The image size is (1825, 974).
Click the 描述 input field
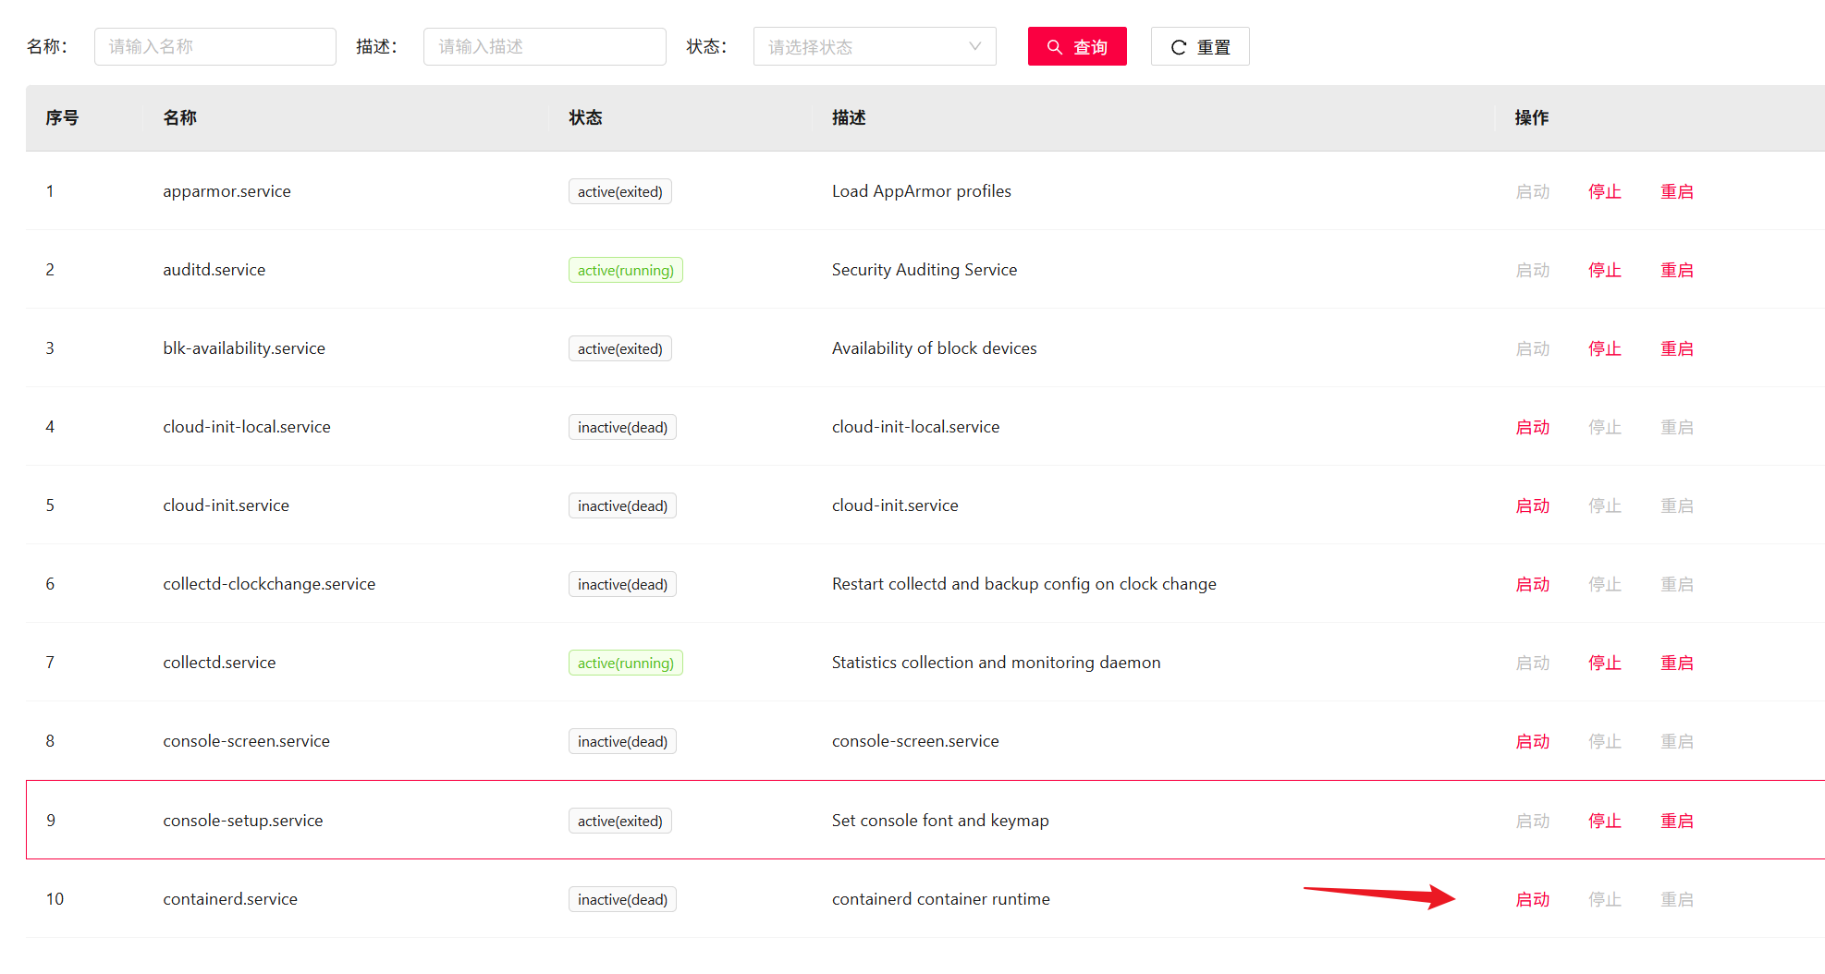(x=545, y=46)
